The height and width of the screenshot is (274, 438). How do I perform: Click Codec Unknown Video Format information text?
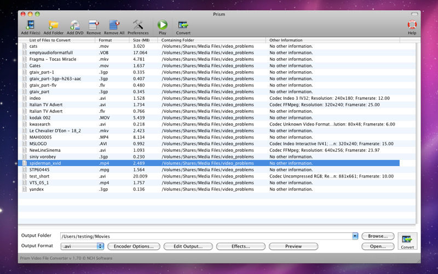coord(332,124)
